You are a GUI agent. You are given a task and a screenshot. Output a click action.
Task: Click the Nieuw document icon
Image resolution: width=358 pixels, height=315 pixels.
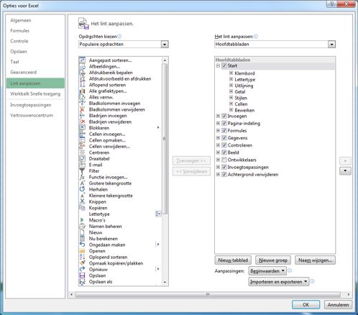tap(82, 232)
